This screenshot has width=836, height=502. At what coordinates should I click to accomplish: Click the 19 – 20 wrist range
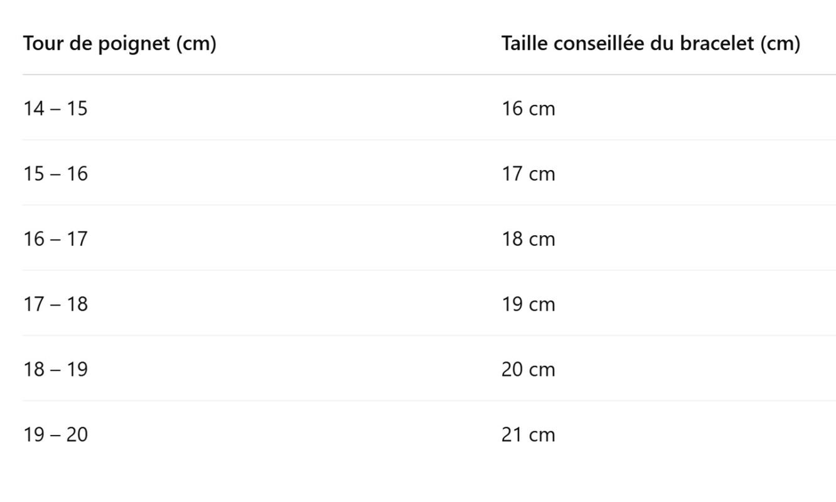tap(56, 435)
